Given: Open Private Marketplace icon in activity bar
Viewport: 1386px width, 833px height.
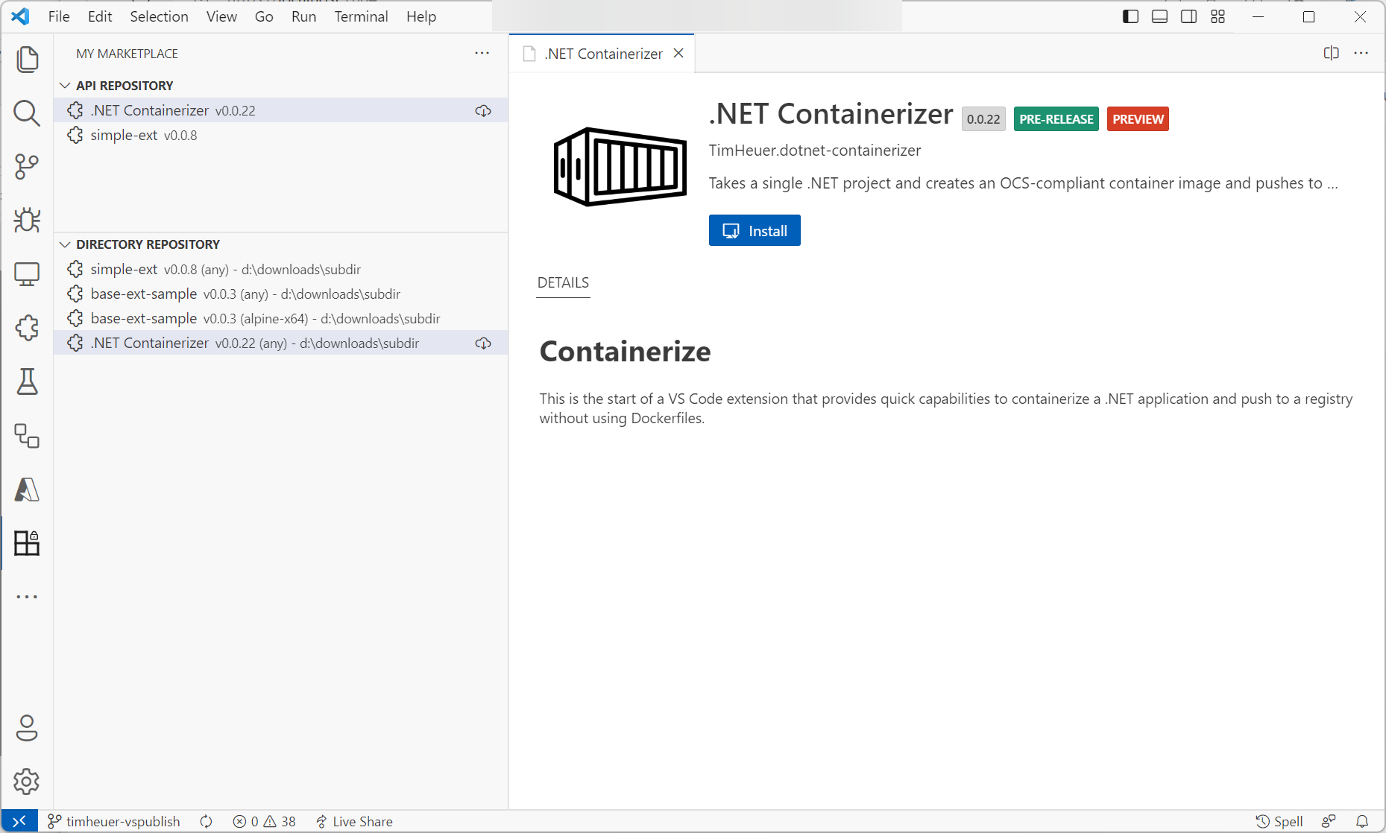Looking at the screenshot, I should coord(27,543).
